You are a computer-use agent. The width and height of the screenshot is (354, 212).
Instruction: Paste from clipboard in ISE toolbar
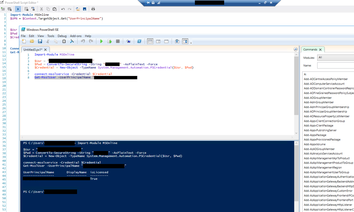pos(64,41)
